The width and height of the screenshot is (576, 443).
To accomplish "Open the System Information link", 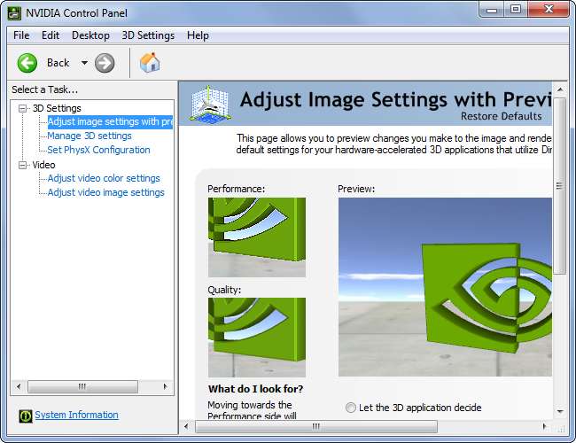I will 76,415.
